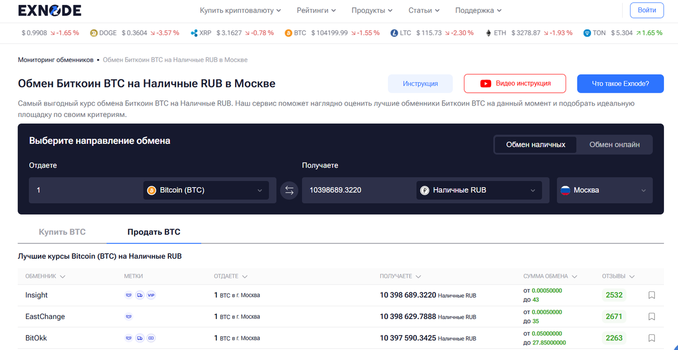
Task: Bookmark the Insight exchanger
Action: [x=651, y=295]
